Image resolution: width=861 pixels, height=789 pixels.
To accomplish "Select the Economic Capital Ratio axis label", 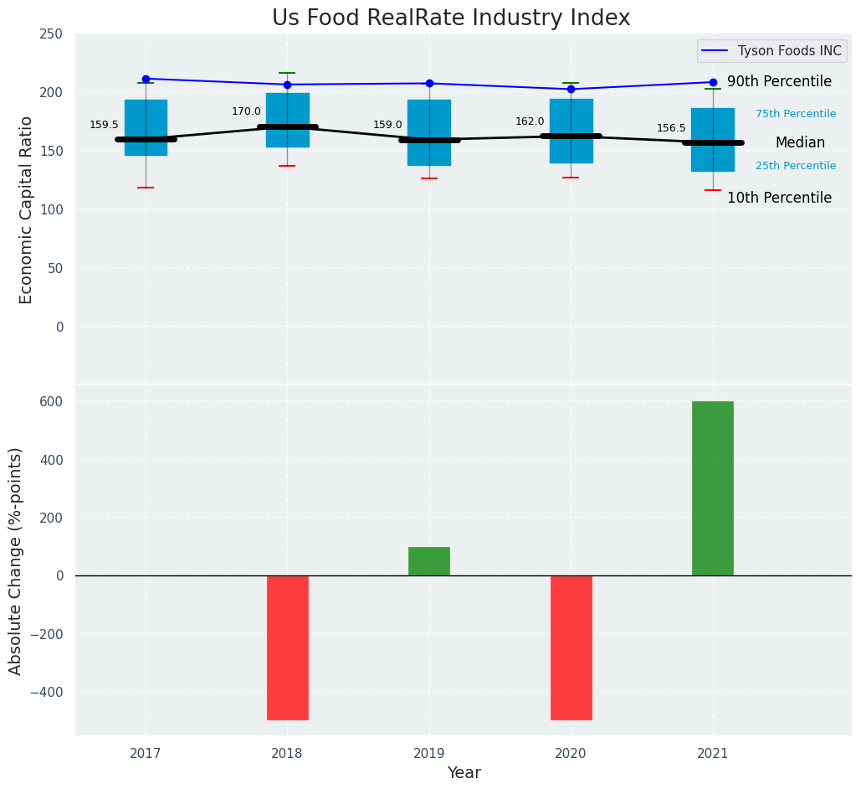I will [x=26, y=209].
